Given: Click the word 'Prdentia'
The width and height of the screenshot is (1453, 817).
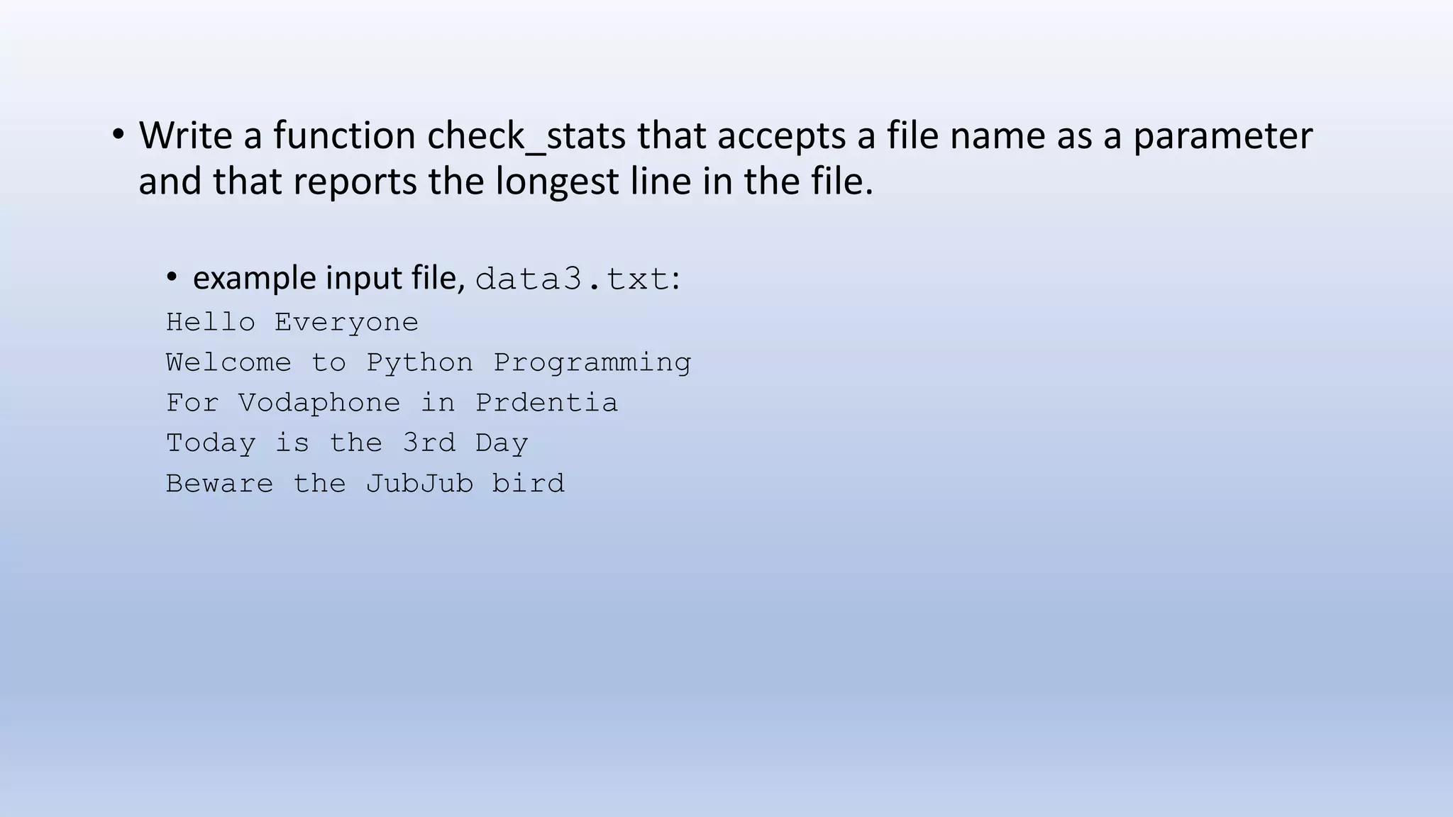Looking at the screenshot, I should (x=546, y=403).
